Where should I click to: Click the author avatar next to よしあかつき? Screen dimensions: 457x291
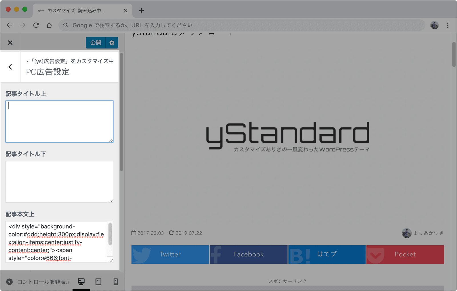click(406, 233)
